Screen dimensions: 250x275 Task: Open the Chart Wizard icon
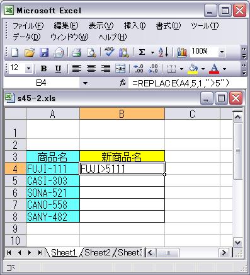point(182,52)
